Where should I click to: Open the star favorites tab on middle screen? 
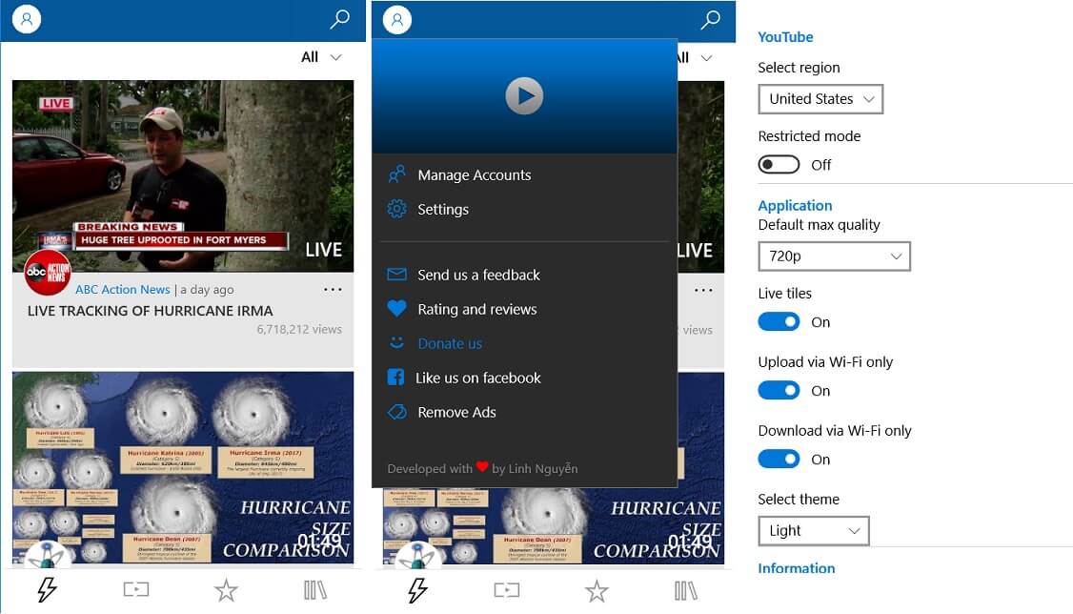[x=597, y=591]
